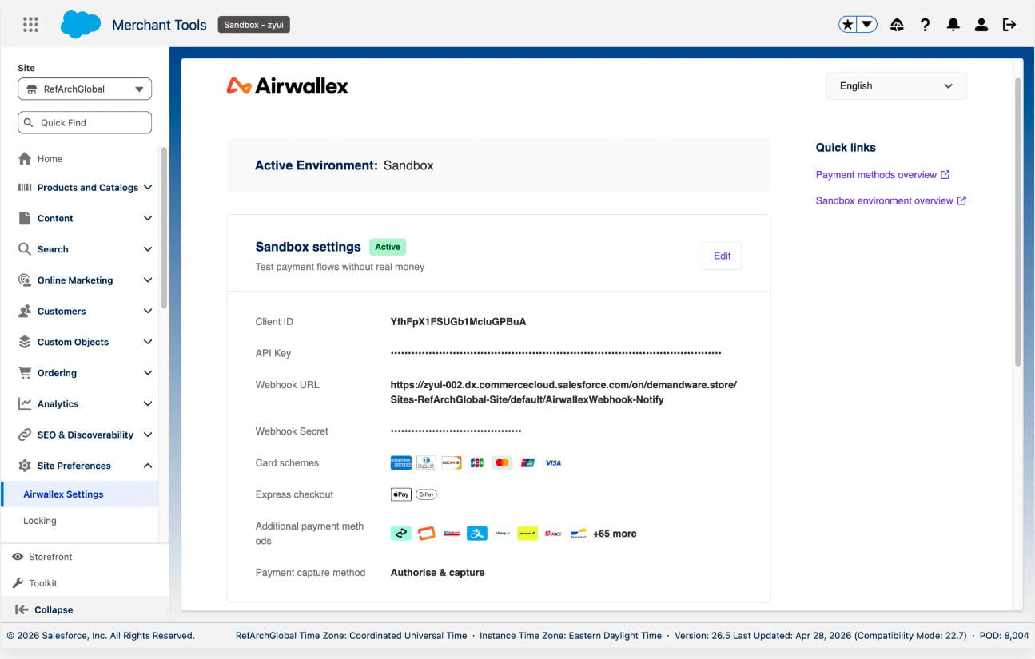This screenshot has height=659, width=1035.
Task: Click the mint-green Afterpay icon
Action: pos(401,534)
